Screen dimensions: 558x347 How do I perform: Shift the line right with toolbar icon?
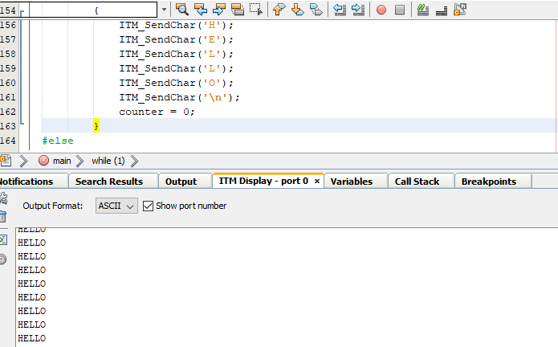click(358, 10)
